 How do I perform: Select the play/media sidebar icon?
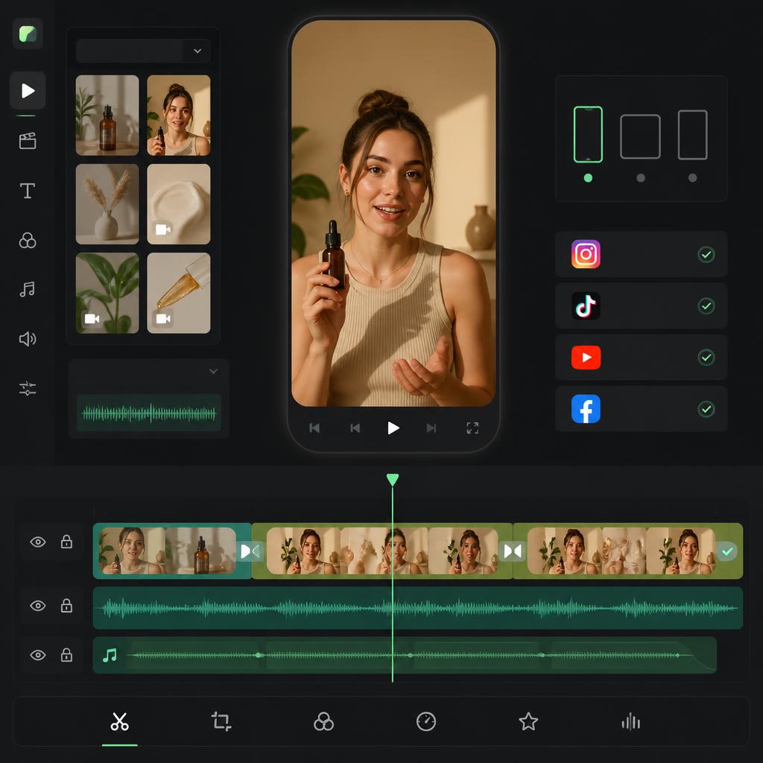pyautogui.click(x=28, y=90)
